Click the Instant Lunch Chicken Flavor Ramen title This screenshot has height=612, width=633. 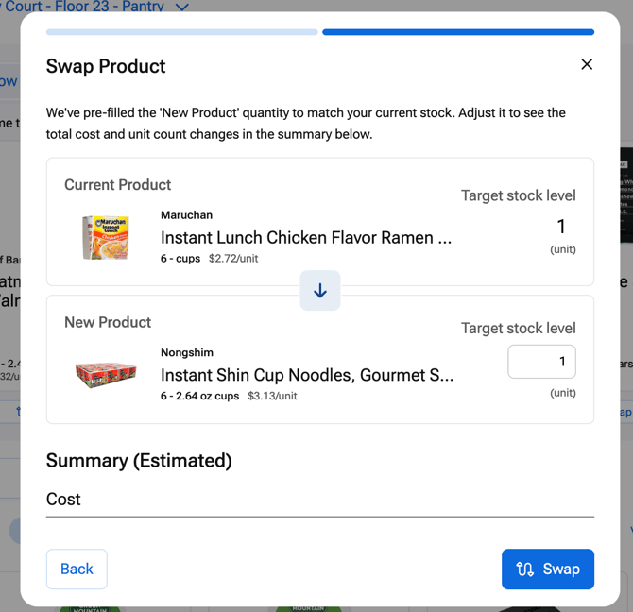click(x=305, y=237)
